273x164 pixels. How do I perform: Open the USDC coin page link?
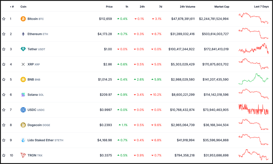[x=36, y=110]
